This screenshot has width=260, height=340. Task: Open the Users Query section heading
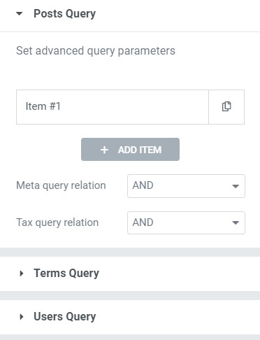pyautogui.click(x=65, y=317)
